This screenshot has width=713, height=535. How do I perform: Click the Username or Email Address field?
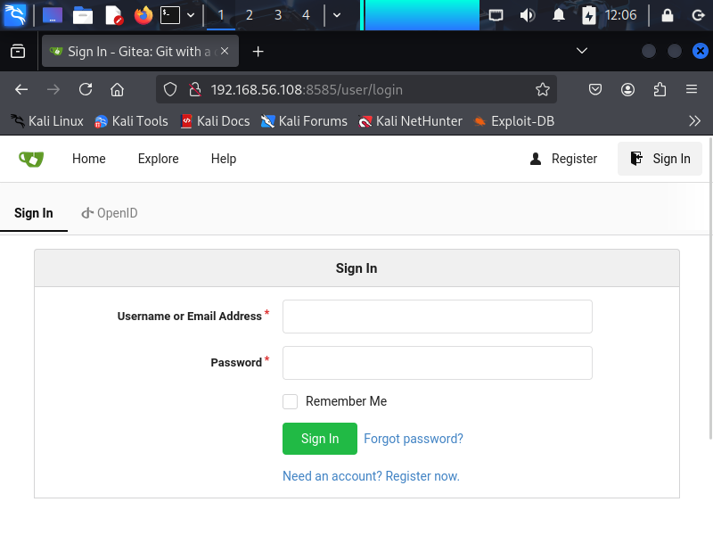[437, 317]
